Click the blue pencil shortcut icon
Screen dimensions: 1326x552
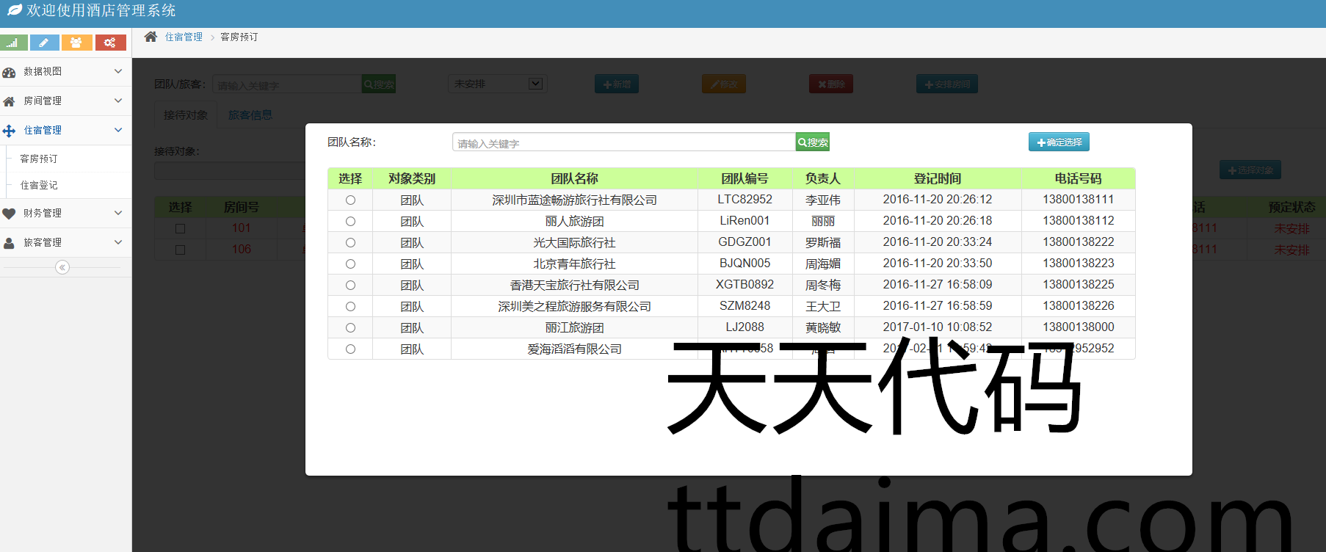(44, 43)
